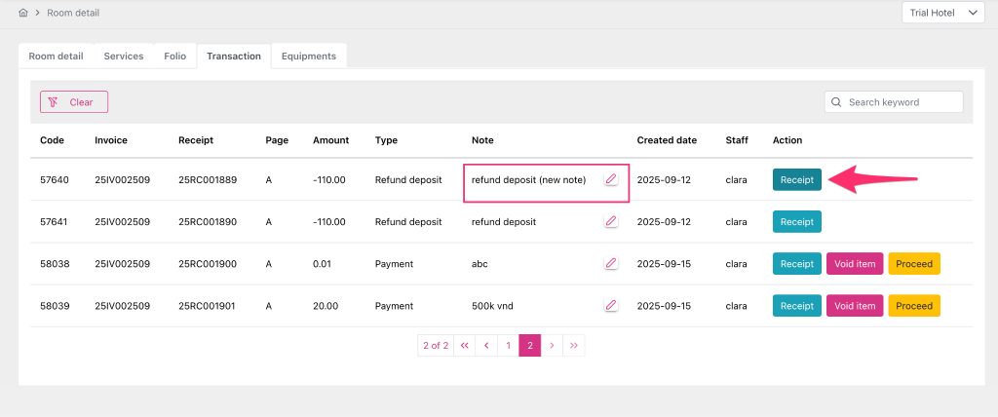Switch to the Room detail tab

(x=56, y=57)
